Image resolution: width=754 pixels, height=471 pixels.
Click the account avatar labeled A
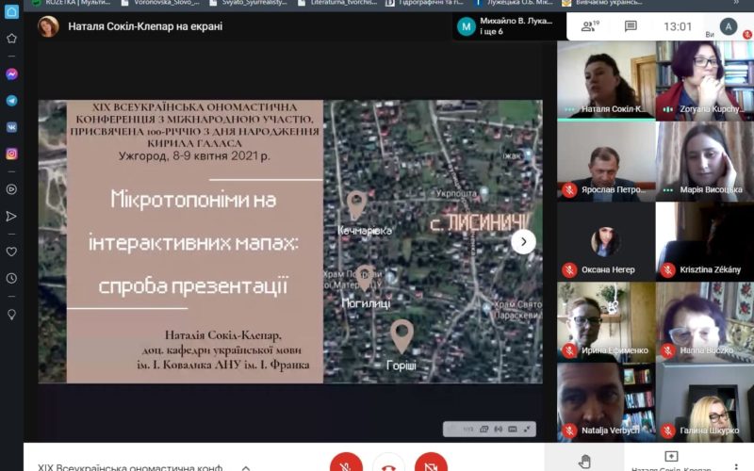point(728,26)
